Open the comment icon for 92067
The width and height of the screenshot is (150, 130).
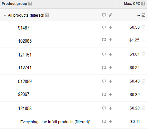point(104,95)
